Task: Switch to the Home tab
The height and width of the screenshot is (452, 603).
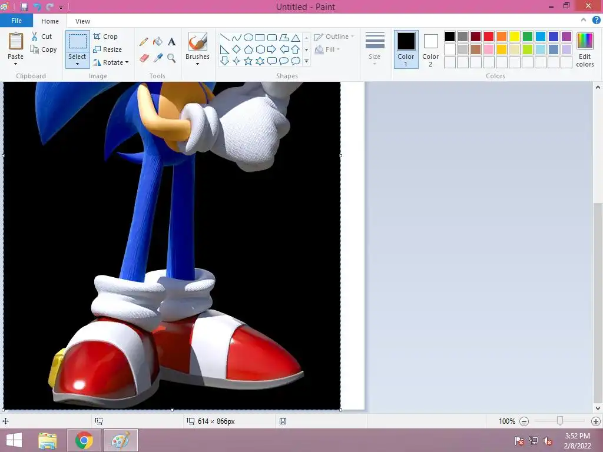Action: click(50, 21)
